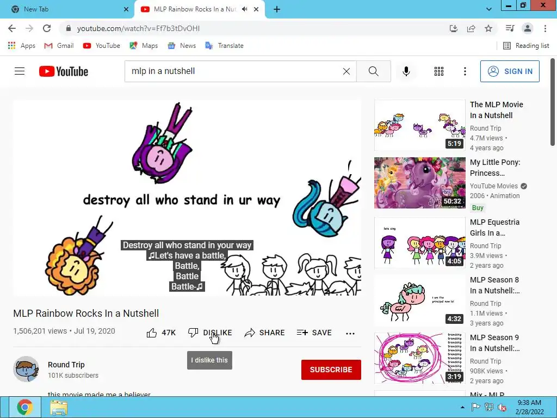
Task: Open the tab search dropdown chevron
Action: click(x=489, y=9)
